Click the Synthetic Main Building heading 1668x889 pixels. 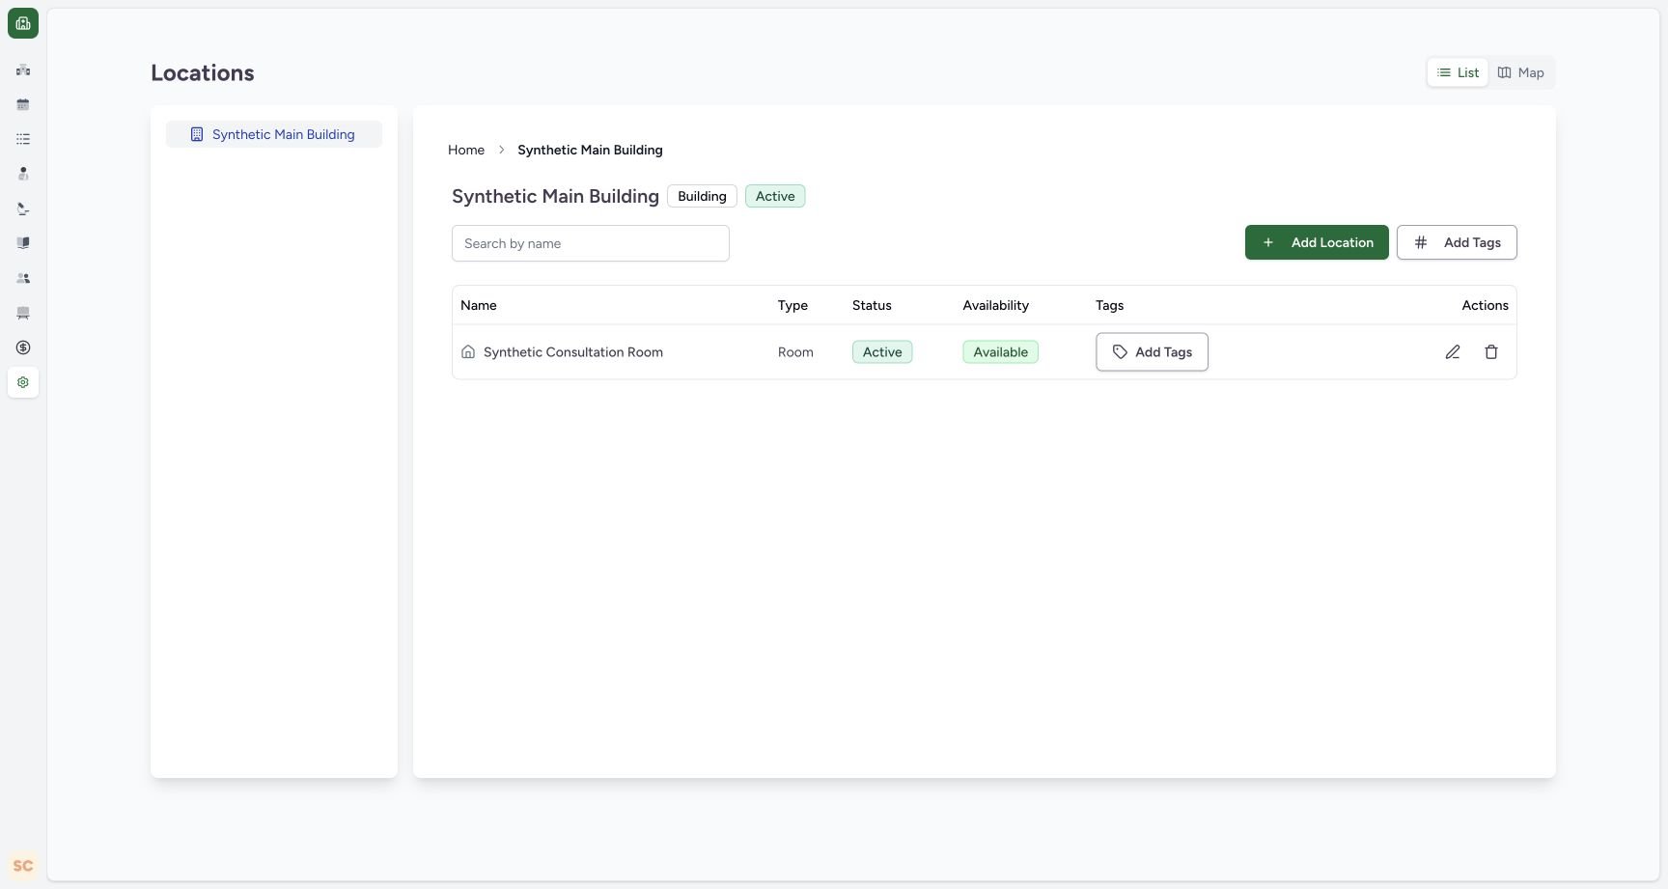(555, 196)
